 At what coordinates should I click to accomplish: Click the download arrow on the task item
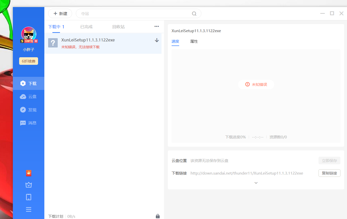157,40
